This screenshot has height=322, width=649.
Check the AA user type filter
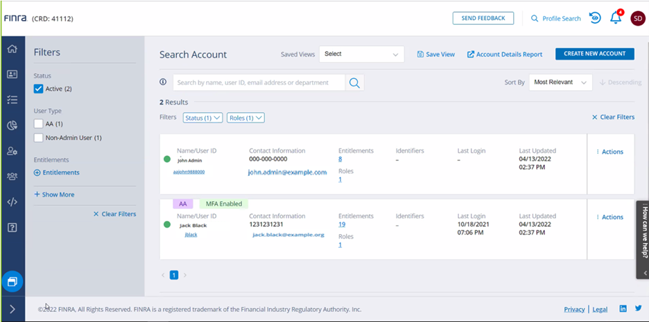(x=39, y=123)
